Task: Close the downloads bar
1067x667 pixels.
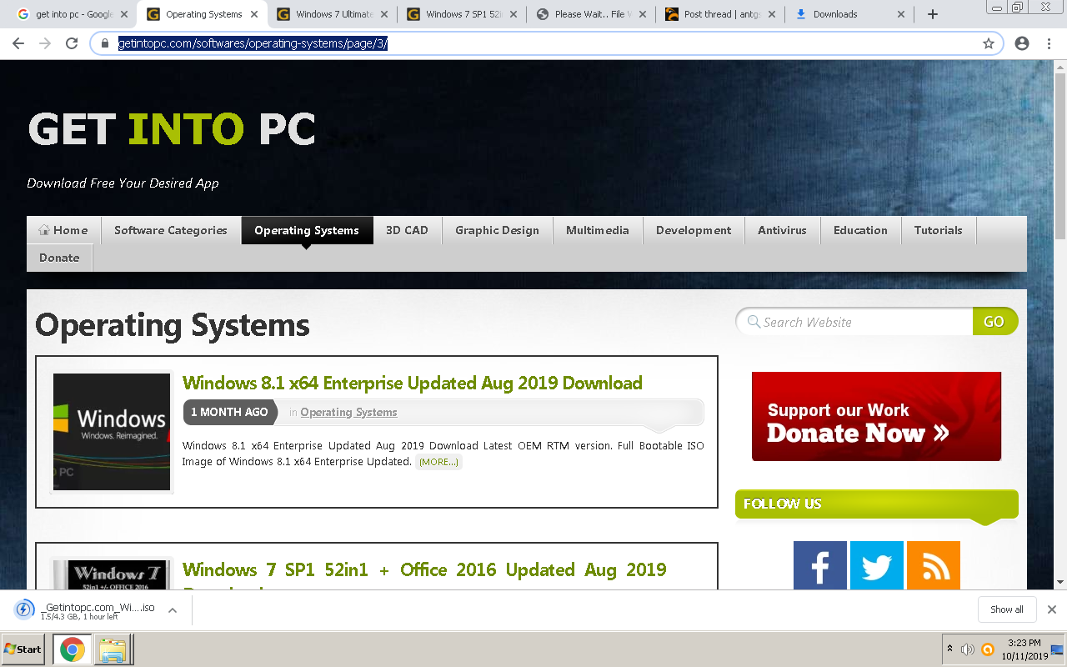Action: [1051, 609]
